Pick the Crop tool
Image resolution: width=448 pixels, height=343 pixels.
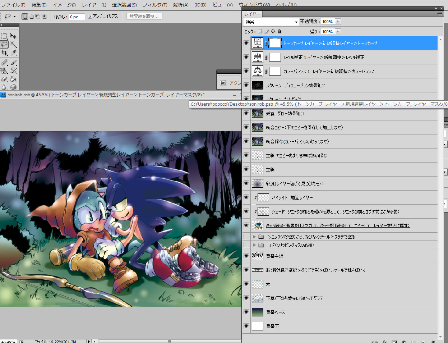[x=4, y=53]
